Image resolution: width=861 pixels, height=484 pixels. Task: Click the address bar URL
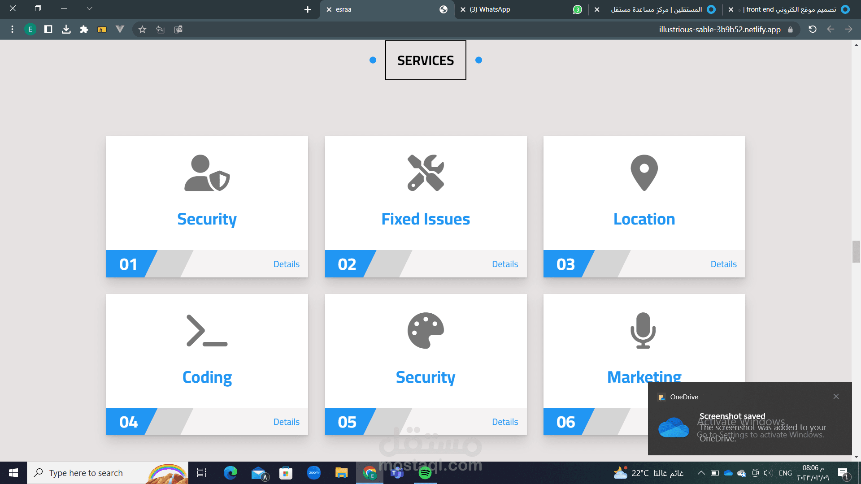pyautogui.click(x=719, y=30)
